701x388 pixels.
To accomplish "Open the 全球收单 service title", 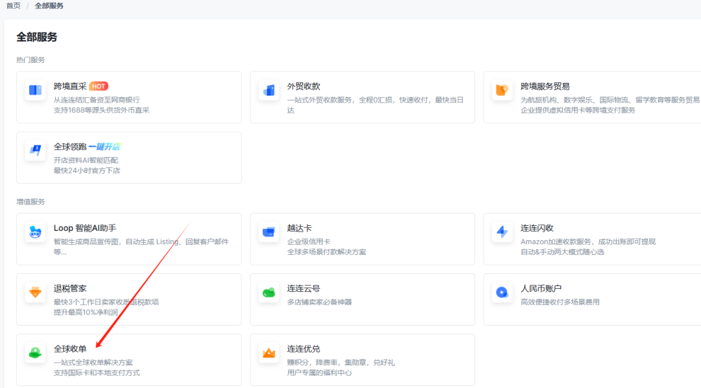I will coord(70,349).
